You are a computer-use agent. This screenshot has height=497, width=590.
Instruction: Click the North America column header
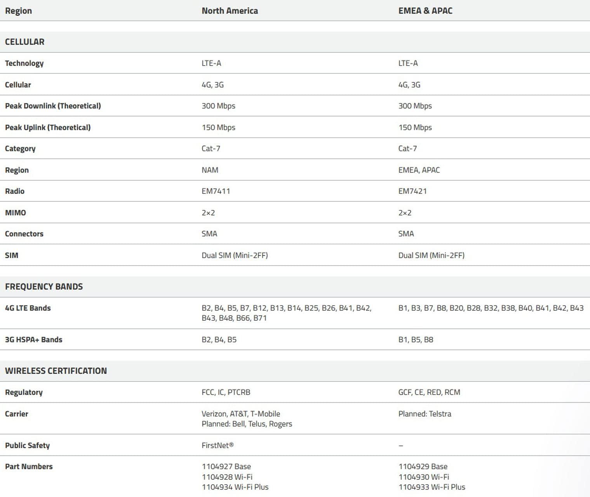point(230,11)
